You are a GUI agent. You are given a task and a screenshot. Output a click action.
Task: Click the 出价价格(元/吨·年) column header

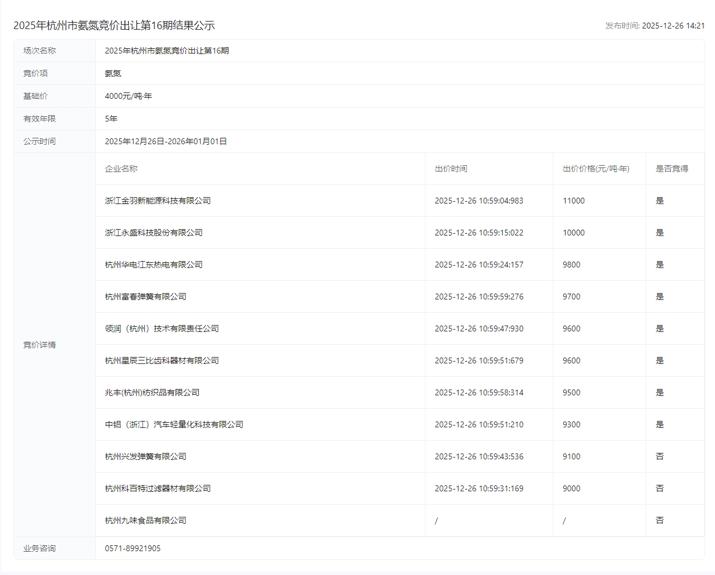point(596,169)
